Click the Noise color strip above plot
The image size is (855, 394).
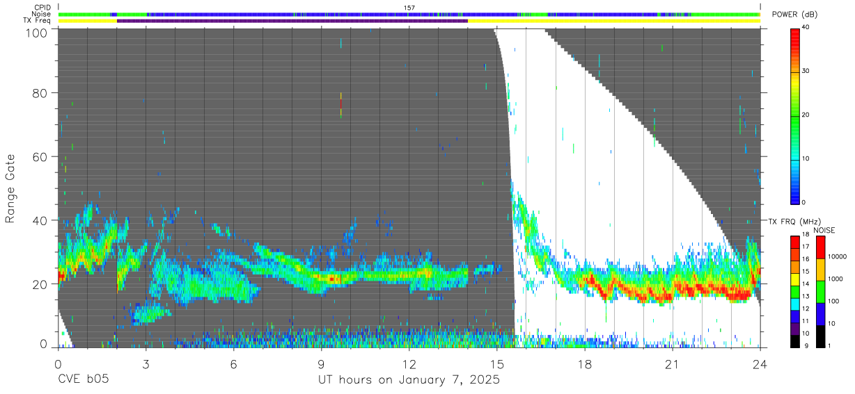tap(409, 14)
